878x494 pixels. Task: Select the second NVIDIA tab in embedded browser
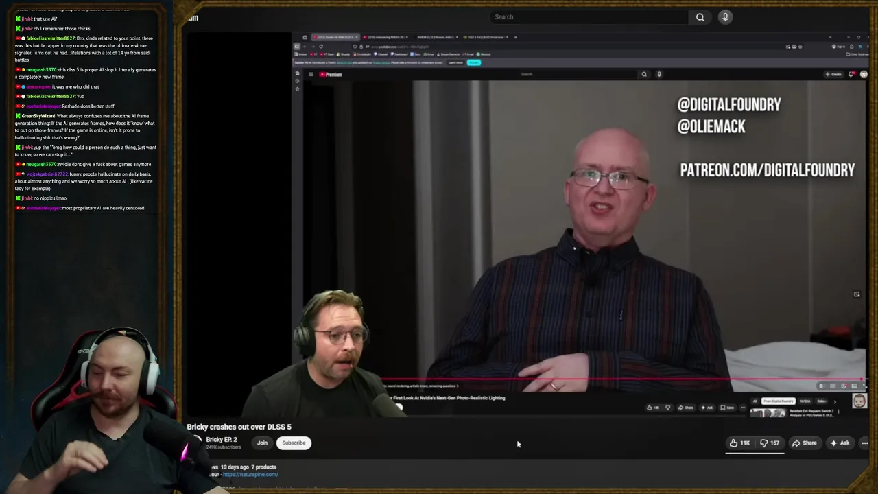386,37
